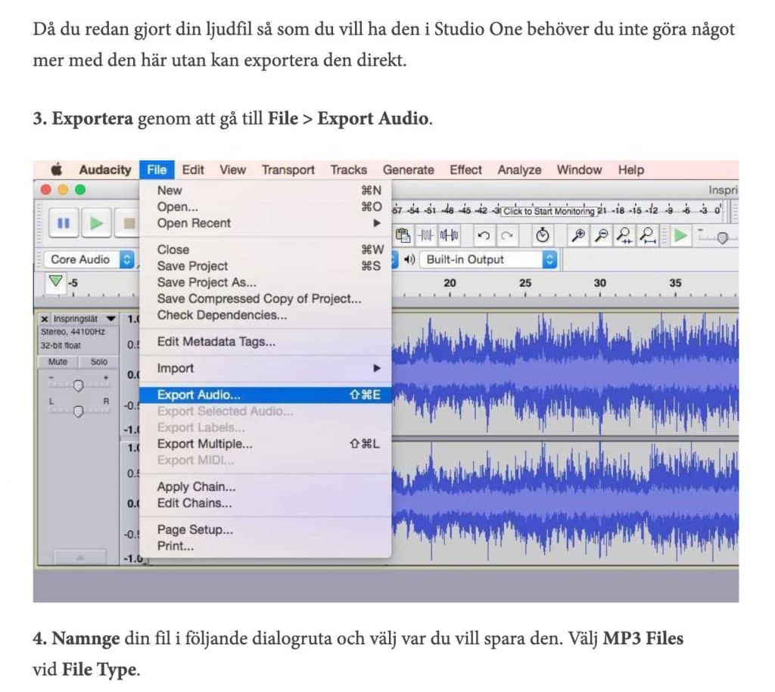Click the Trim audio tool icon
Viewport: 775px width, 692px height.
click(x=425, y=236)
